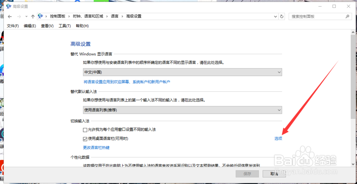This screenshot has height=184, width=357.
Task: Expand chevron after 控制面板 breadcrumb
Action: [69, 16]
